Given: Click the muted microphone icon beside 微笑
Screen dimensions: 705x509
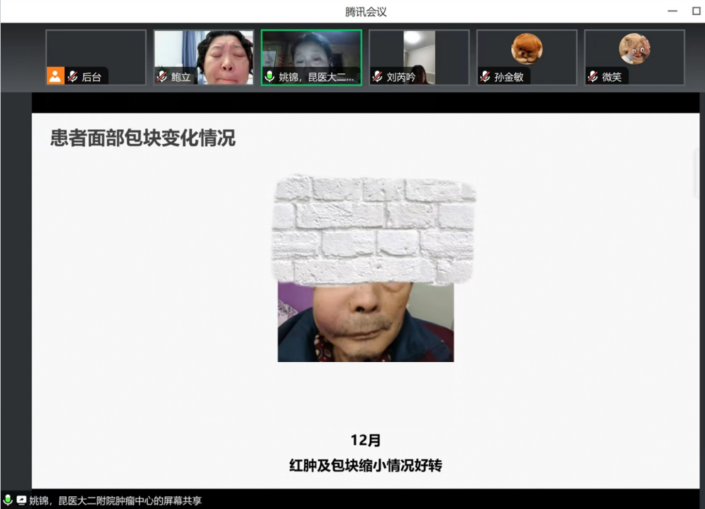Looking at the screenshot, I should (593, 77).
